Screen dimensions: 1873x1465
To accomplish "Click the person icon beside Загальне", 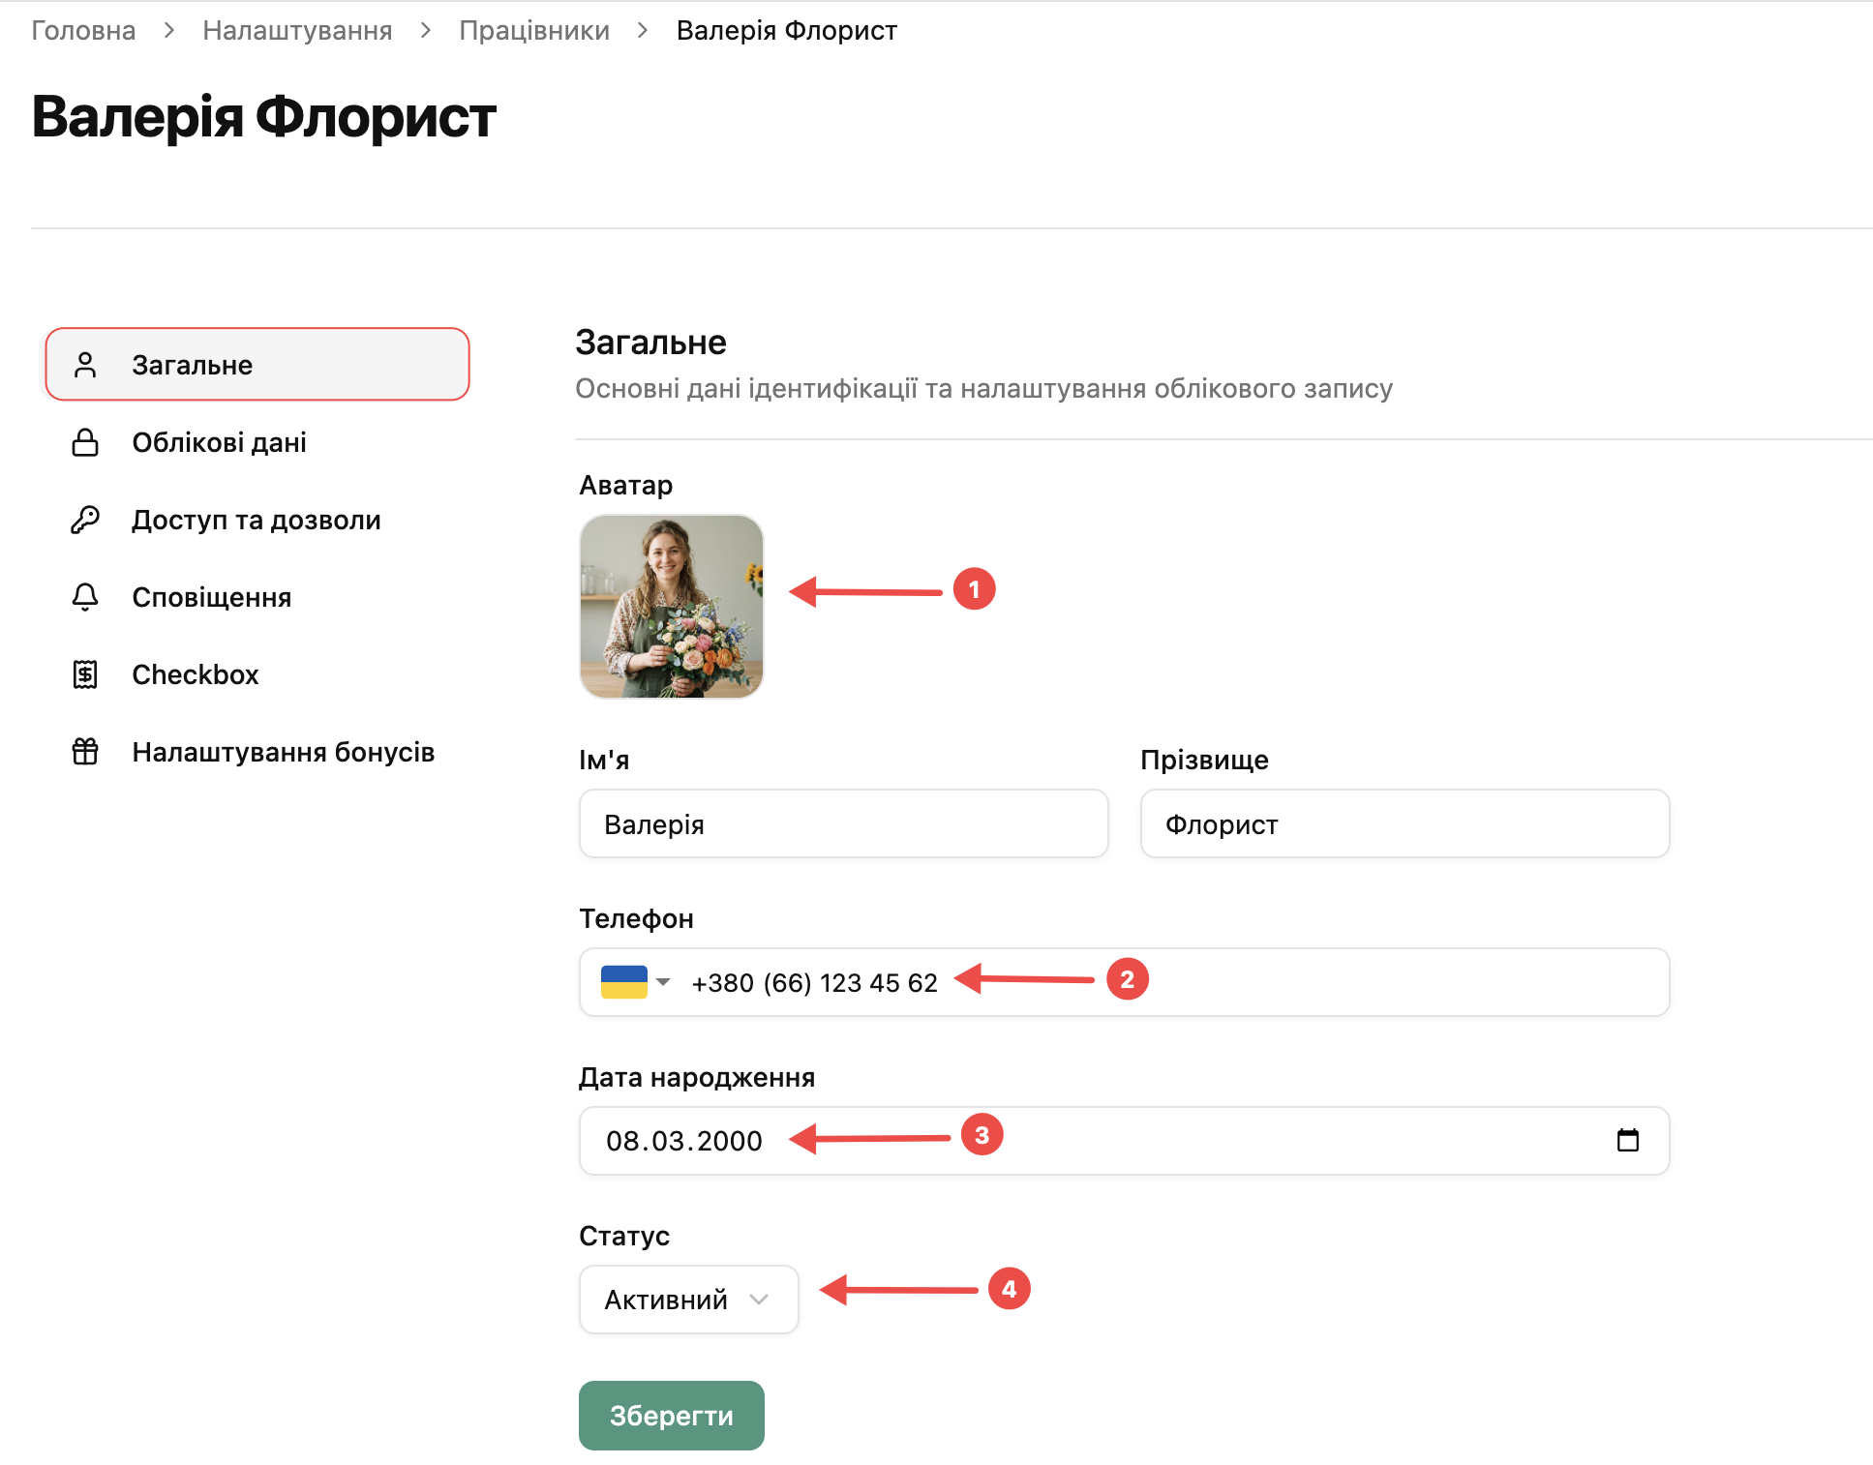I will tap(85, 365).
